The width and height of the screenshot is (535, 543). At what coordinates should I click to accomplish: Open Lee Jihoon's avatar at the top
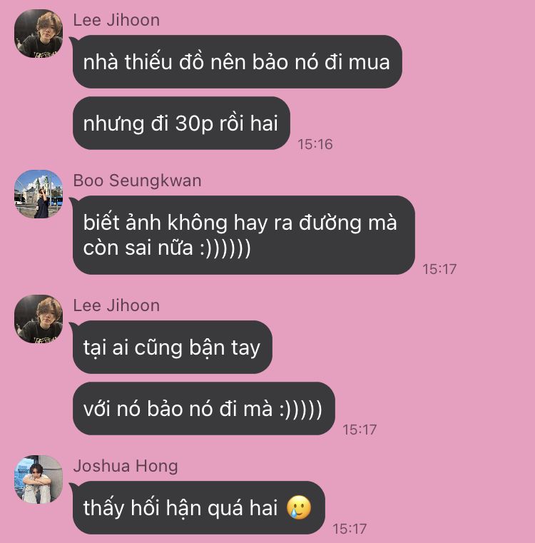39,34
